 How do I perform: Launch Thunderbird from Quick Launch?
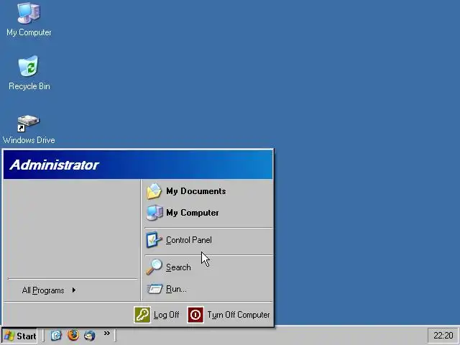tap(90, 336)
